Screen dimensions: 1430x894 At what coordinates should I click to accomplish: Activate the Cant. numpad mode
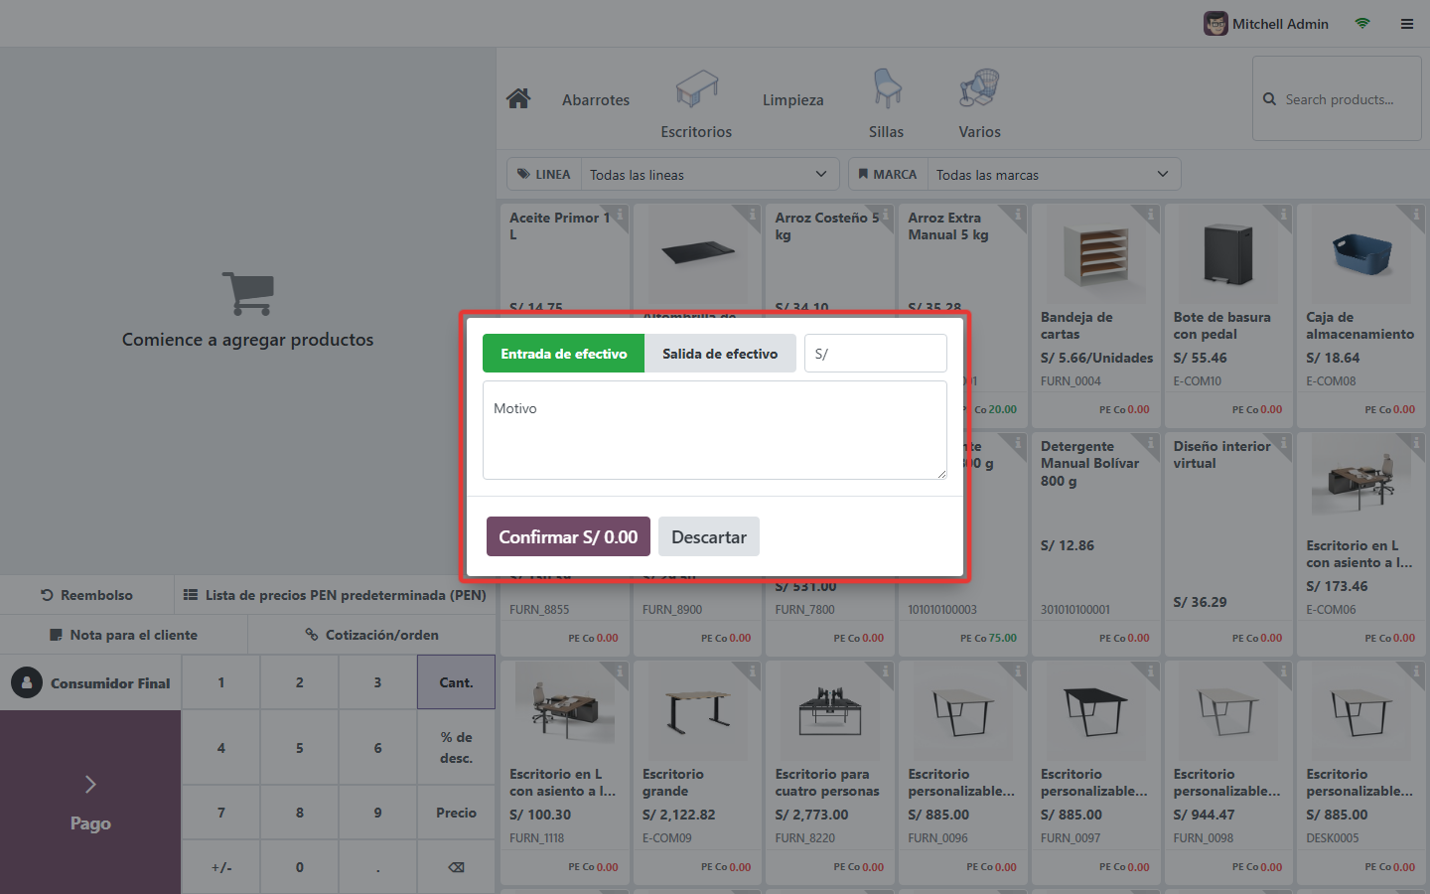(x=456, y=682)
